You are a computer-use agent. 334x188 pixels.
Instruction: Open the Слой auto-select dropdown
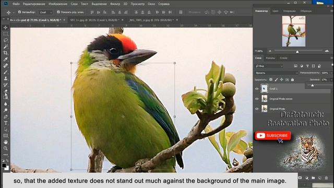point(46,13)
